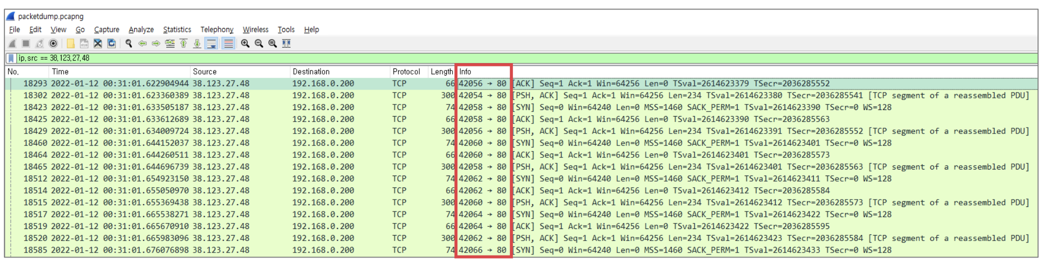Select packet number 18585
This screenshot has width=1043, height=267.
click(x=521, y=250)
